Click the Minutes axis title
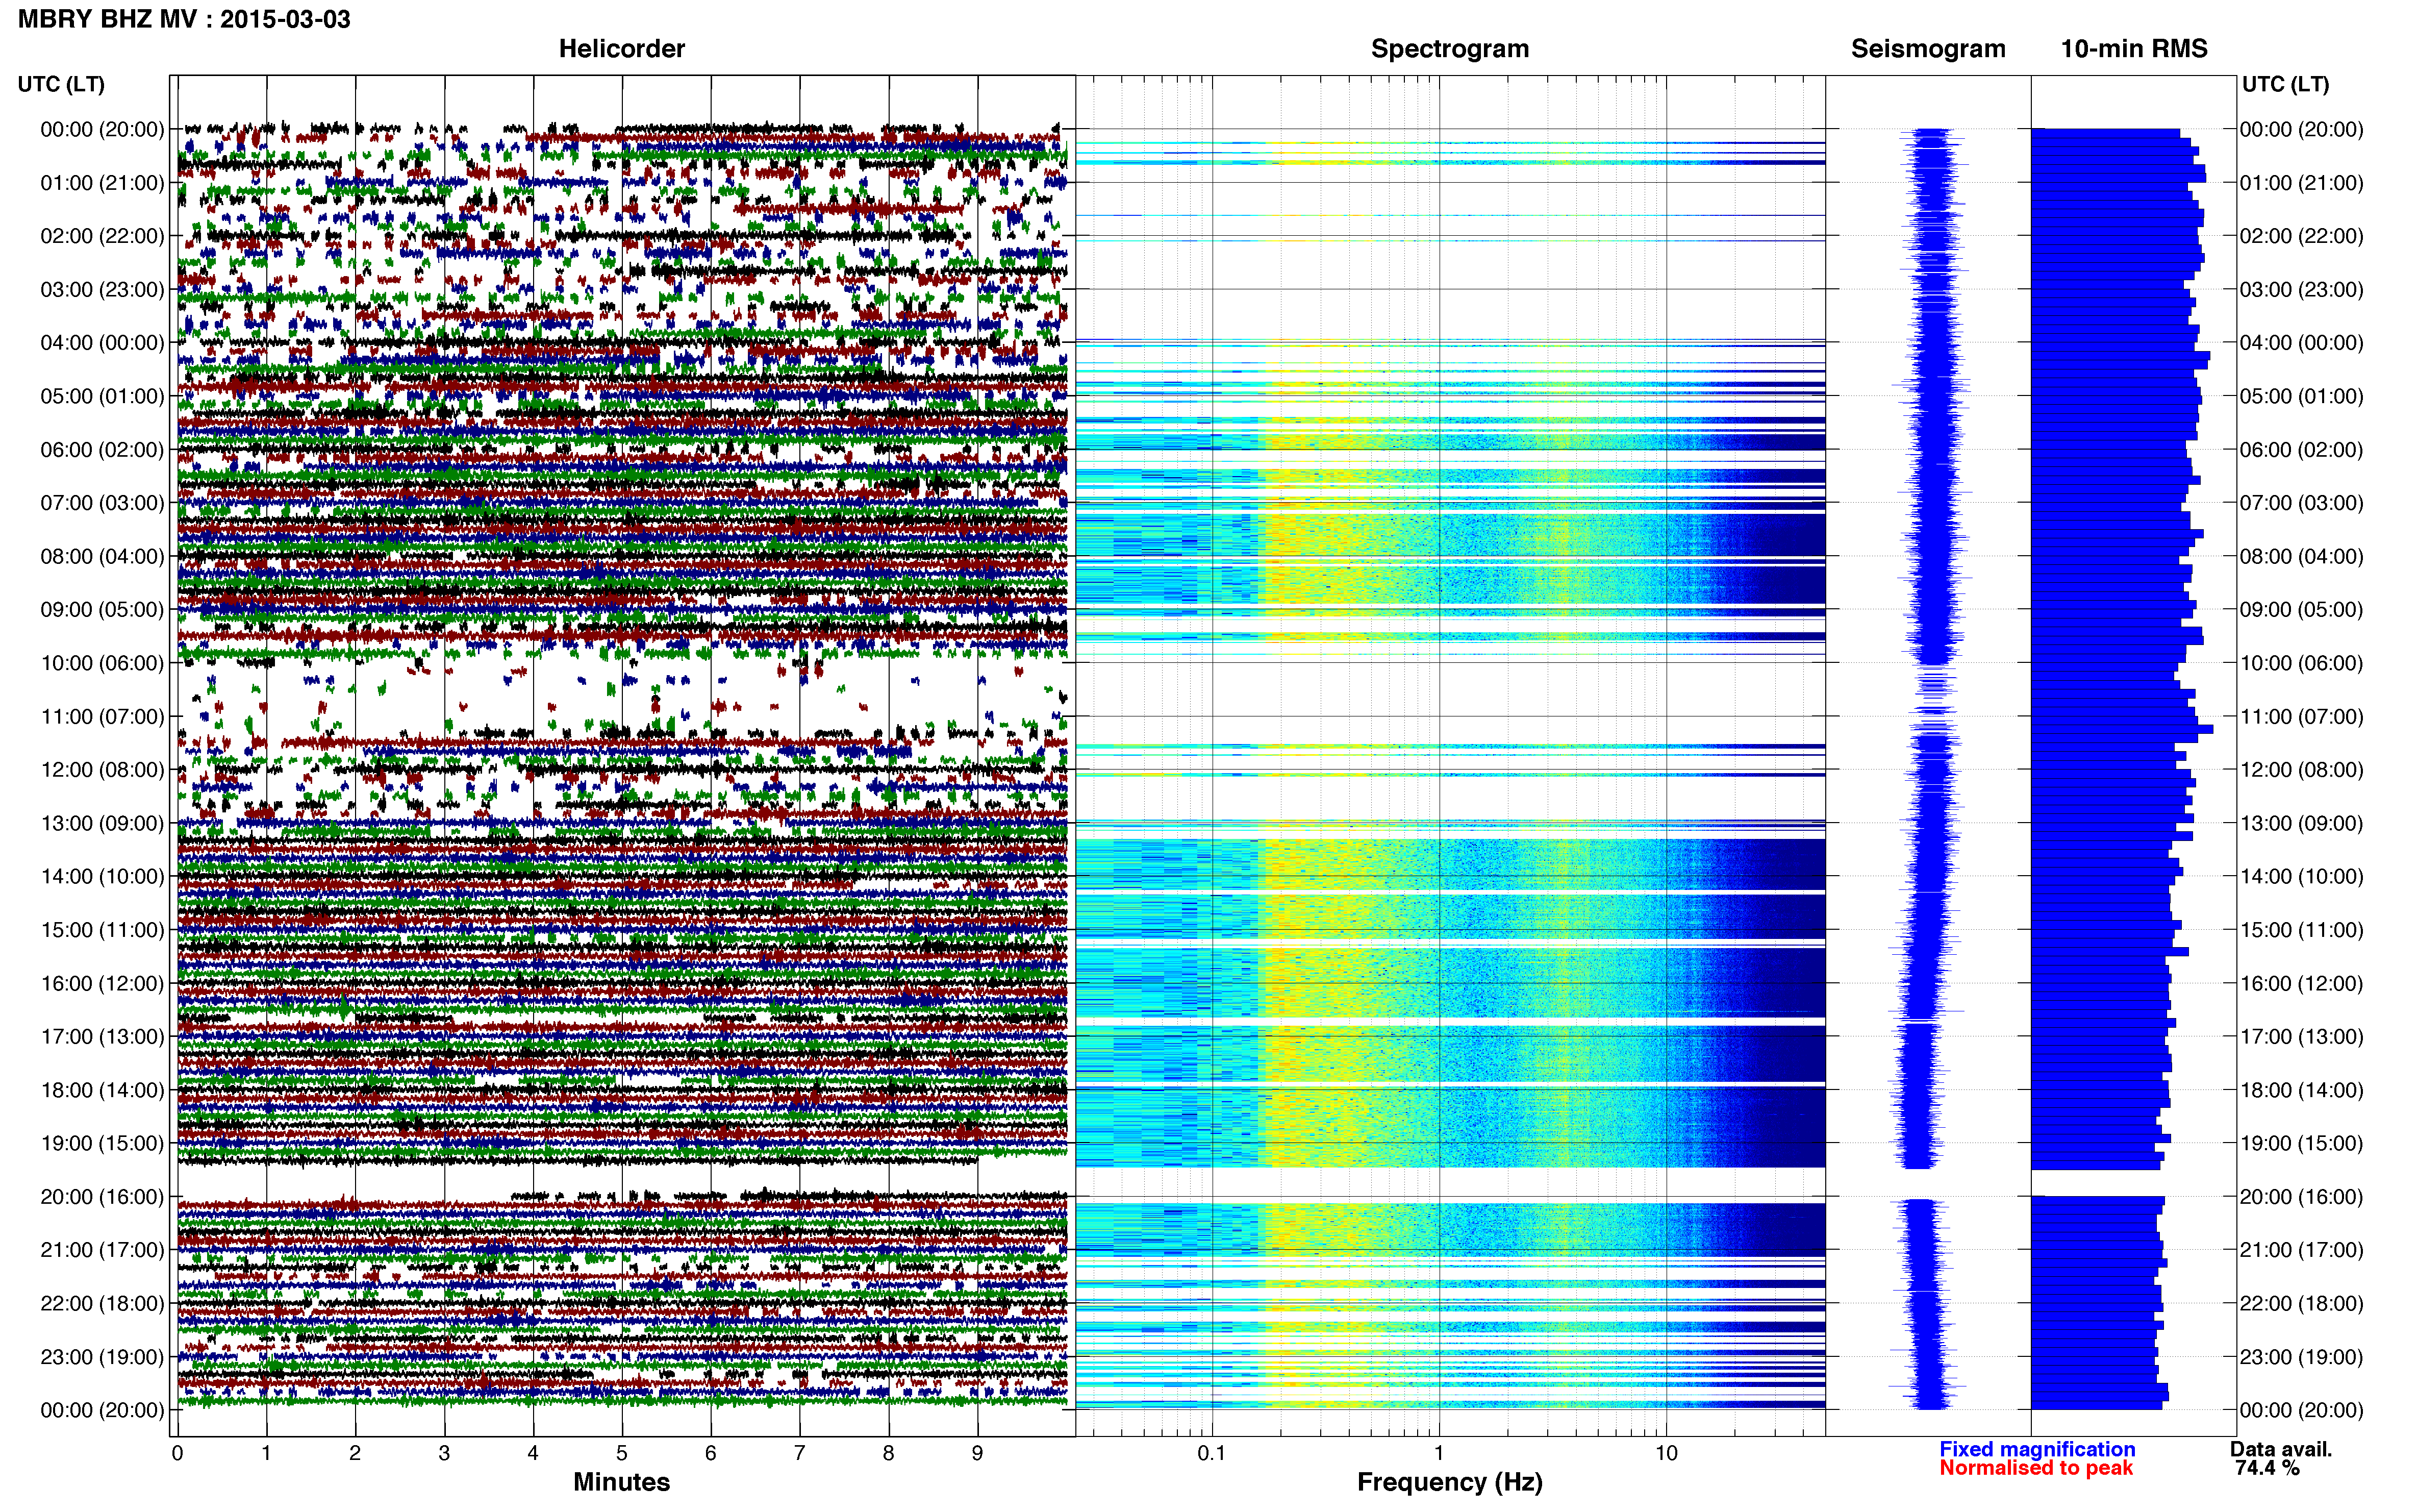The image size is (2418, 1512). click(622, 1483)
